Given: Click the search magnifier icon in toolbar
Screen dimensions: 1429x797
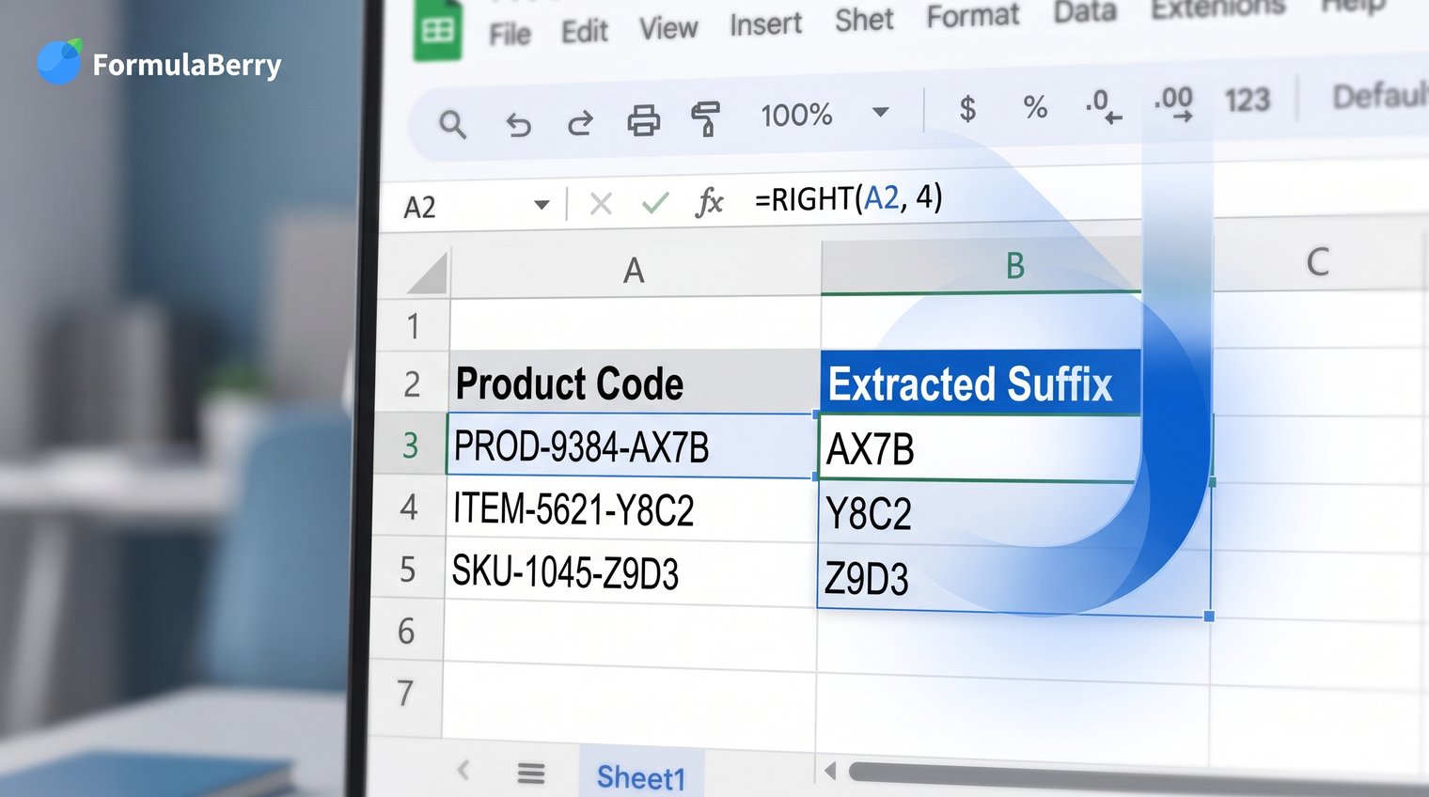Looking at the screenshot, I should point(452,123).
